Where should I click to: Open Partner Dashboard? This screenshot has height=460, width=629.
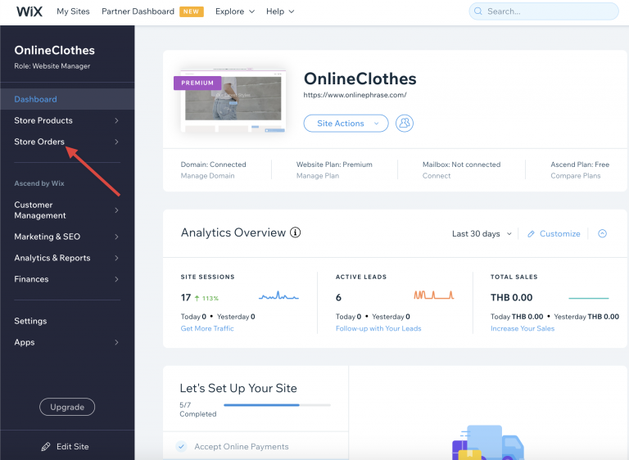(x=138, y=11)
